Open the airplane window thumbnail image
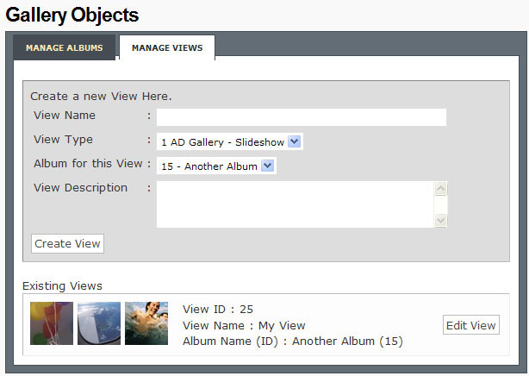529x376 pixels. pos(99,323)
